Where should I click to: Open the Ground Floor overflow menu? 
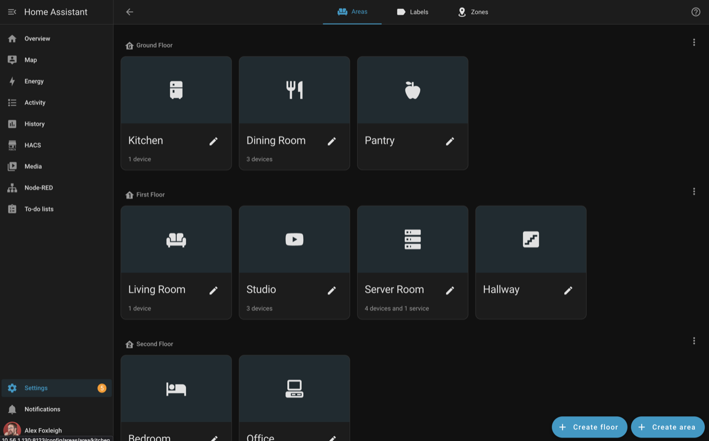pyautogui.click(x=694, y=42)
